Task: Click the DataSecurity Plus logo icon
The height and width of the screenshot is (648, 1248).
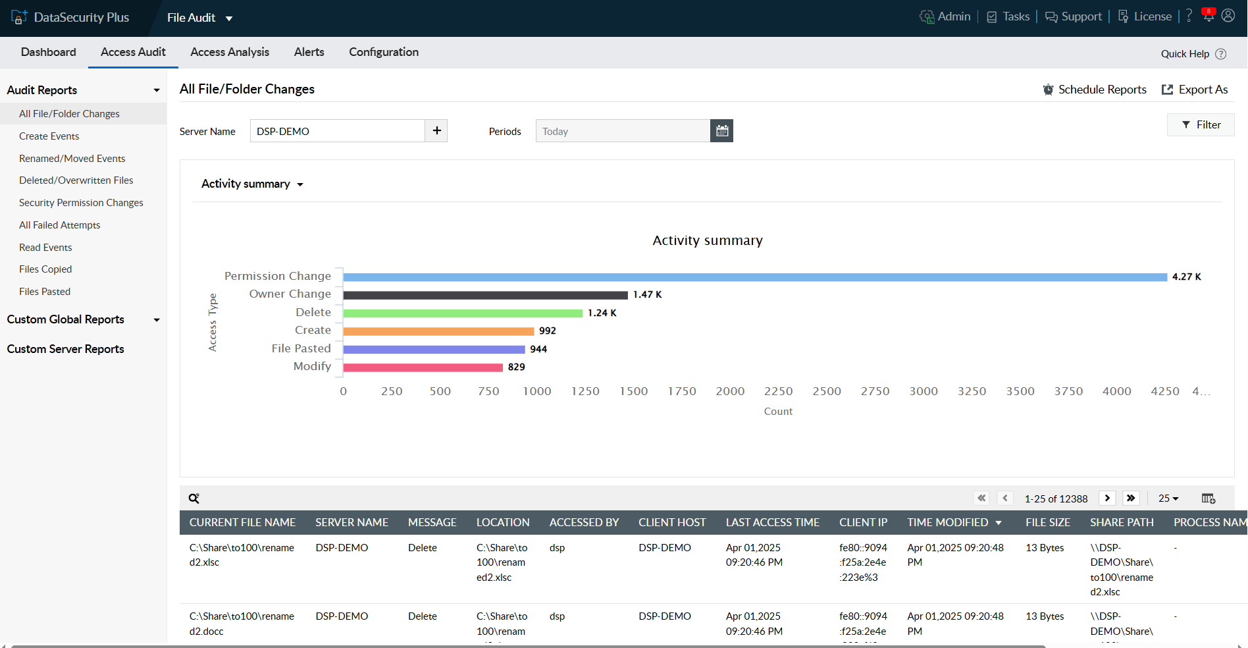Action: [20, 16]
